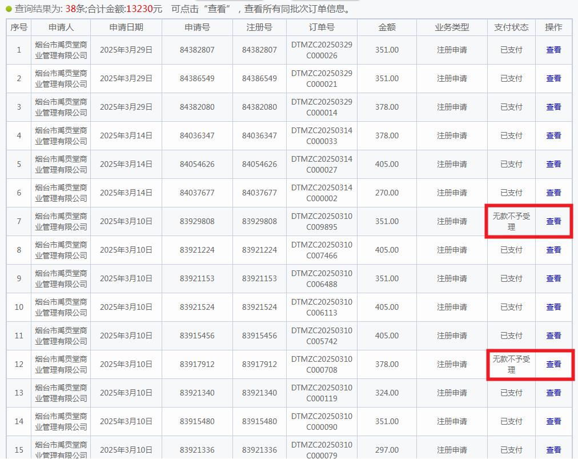Click 查看 for application number 84382080

(x=553, y=107)
